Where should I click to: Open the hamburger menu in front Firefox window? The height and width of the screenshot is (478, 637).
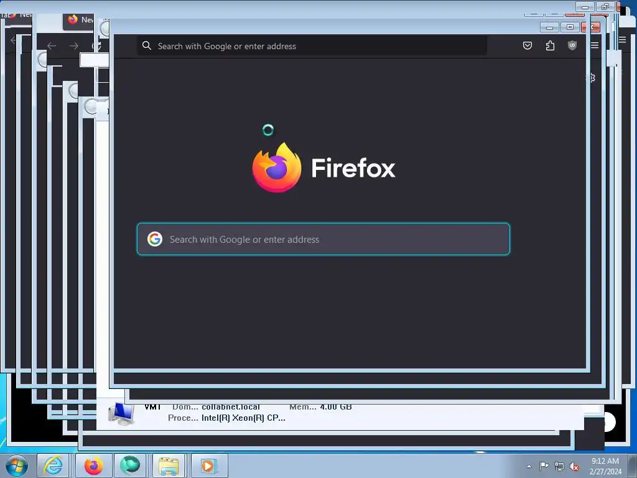pos(595,45)
